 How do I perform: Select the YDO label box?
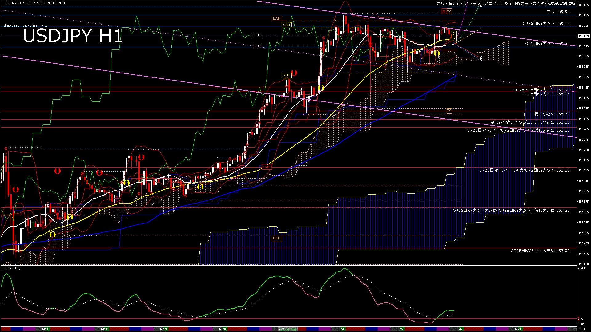(257, 46)
